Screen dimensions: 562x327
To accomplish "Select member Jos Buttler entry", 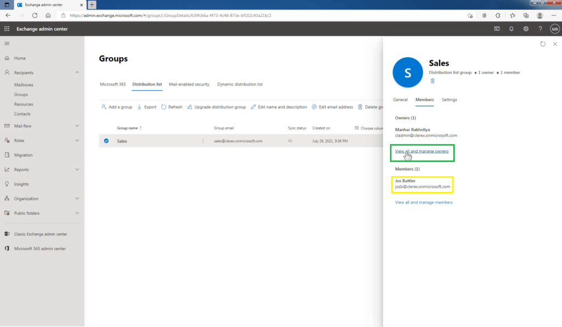I will click(x=423, y=184).
